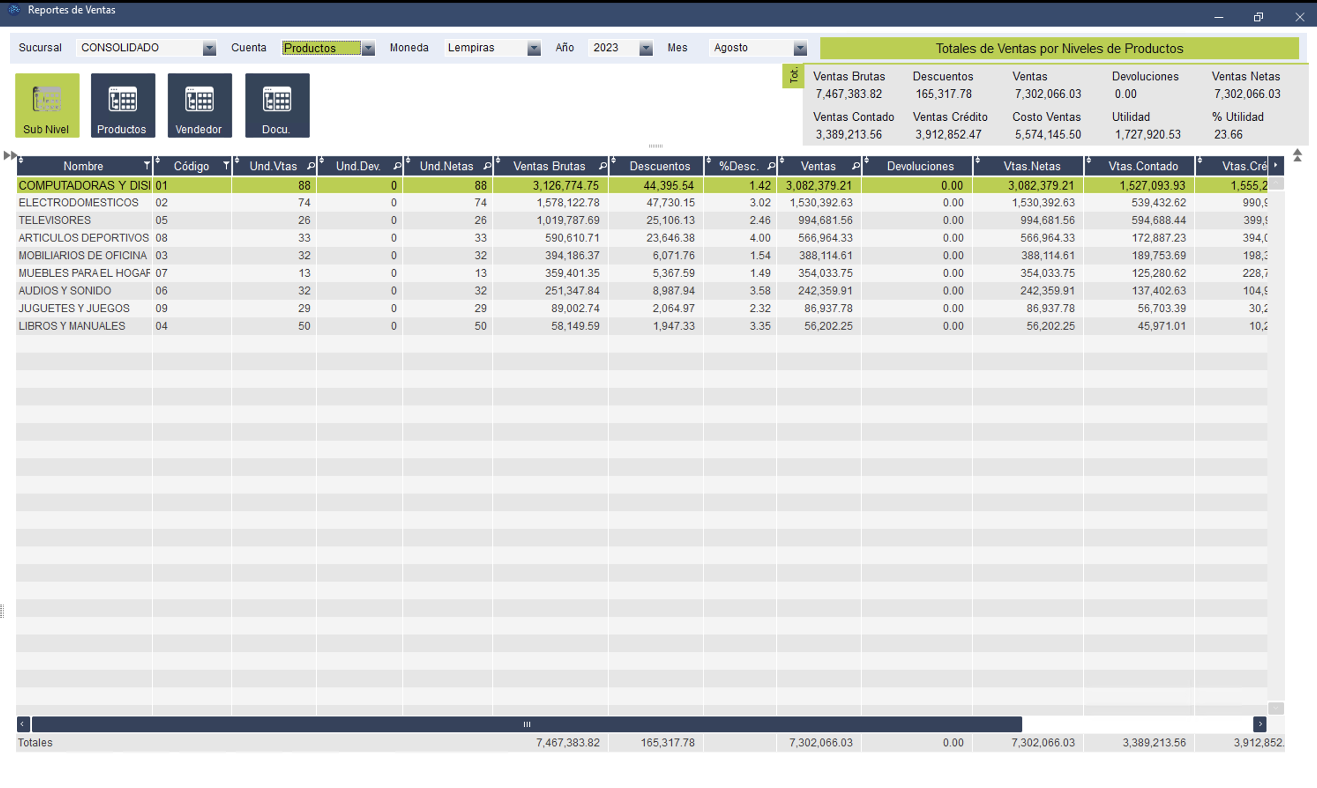Sort by the Nombre column header
The image size is (1317, 788).
click(x=85, y=166)
